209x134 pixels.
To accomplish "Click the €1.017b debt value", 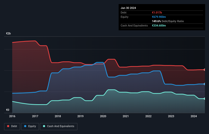I will (157, 12).
